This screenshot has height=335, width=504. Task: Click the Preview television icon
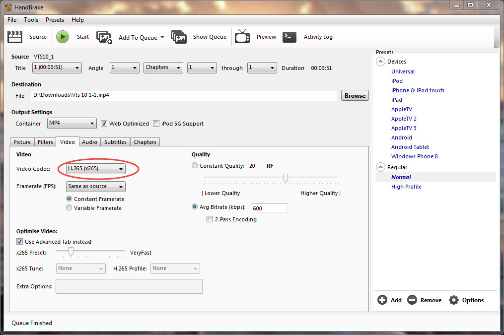click(x=242, y=37)
